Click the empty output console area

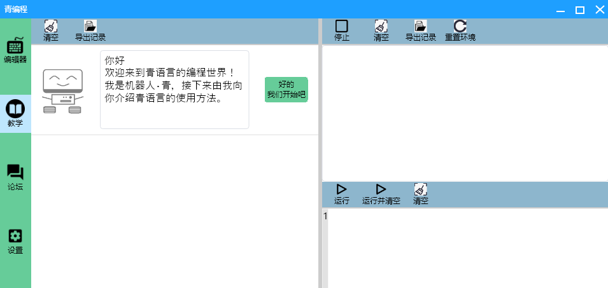coord(465,113)
